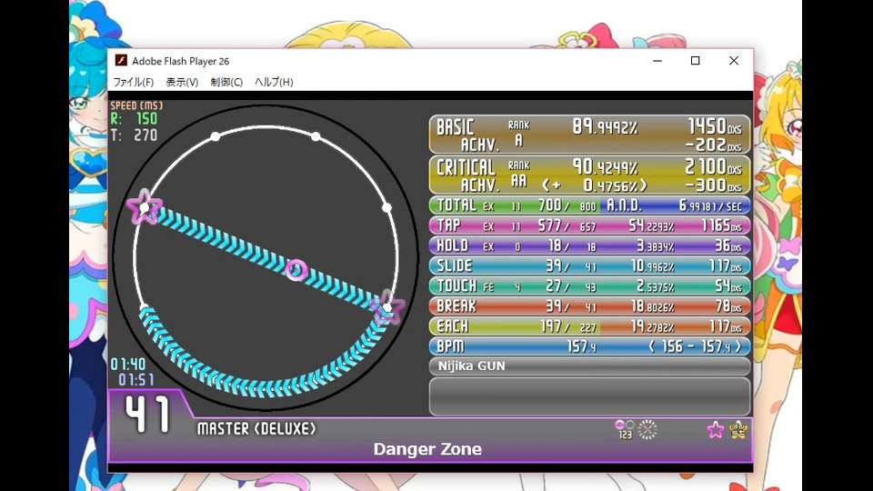Select the R: 150 speed value

(134, 118)
